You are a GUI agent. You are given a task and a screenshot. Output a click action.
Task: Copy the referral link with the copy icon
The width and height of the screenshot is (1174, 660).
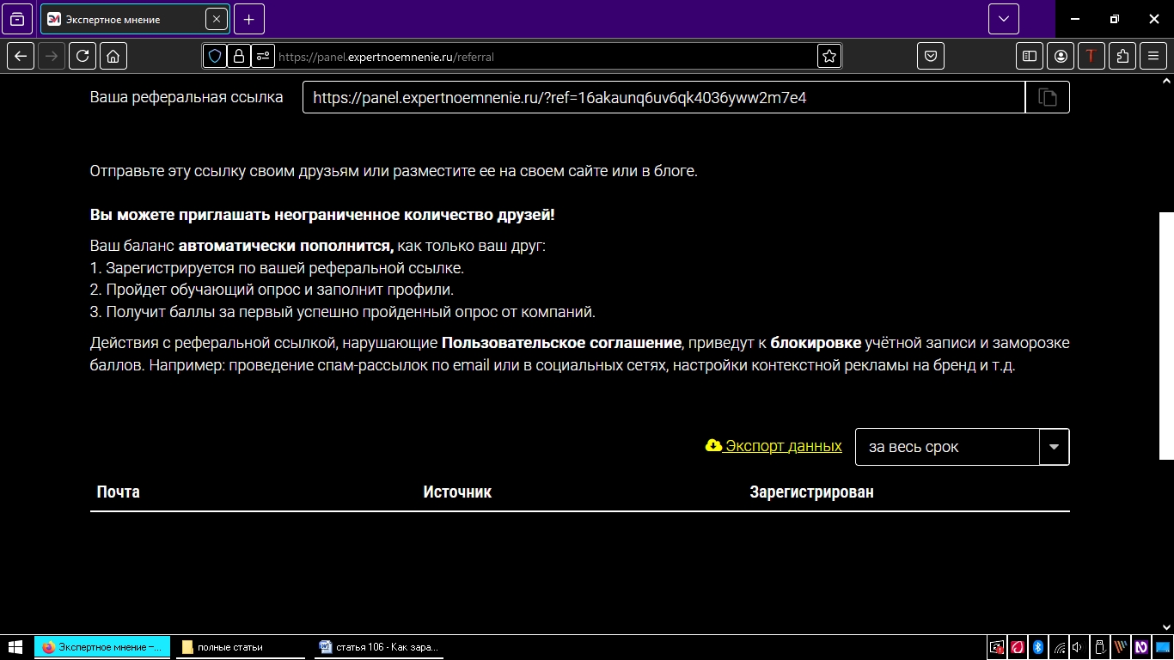(x=1048, y=97)
